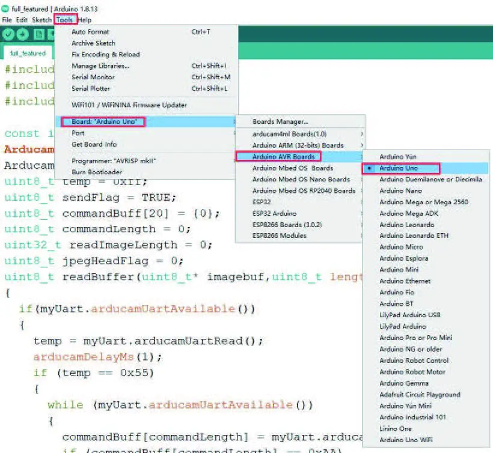This screenshot has width=493, height=453.
Task: Select the Arduino Mega ADK board
Action: [x=426, y=213]
